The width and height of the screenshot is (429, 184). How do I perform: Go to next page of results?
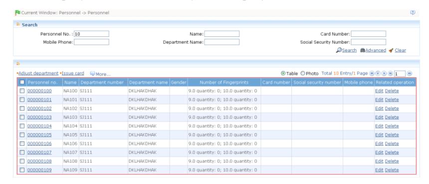tap(384, 73)
